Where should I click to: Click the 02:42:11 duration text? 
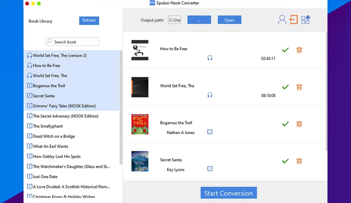268,59
